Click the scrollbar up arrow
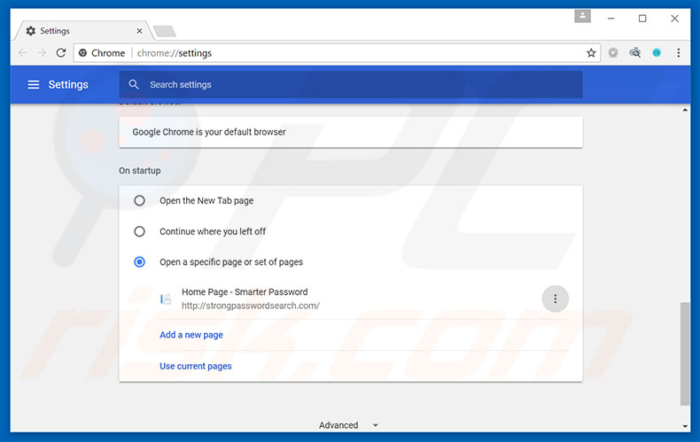This screenshot has height=442, width=700. pos(685,110)
